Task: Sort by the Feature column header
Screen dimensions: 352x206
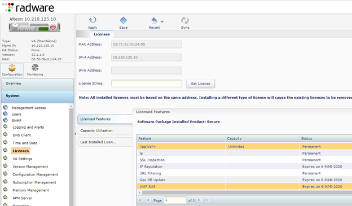Action: tap(181, 138)
